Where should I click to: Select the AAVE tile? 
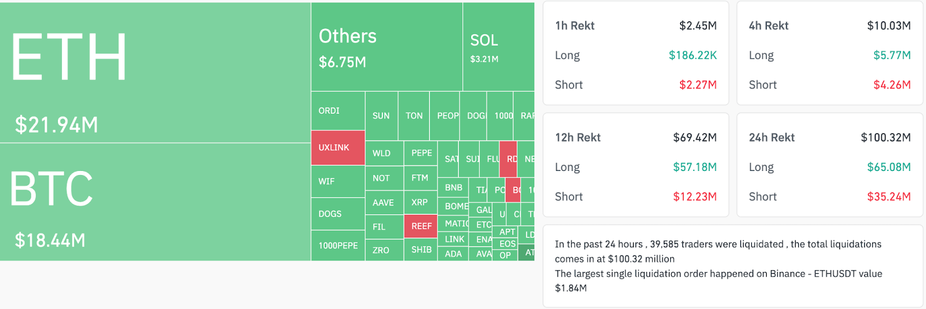384,203
